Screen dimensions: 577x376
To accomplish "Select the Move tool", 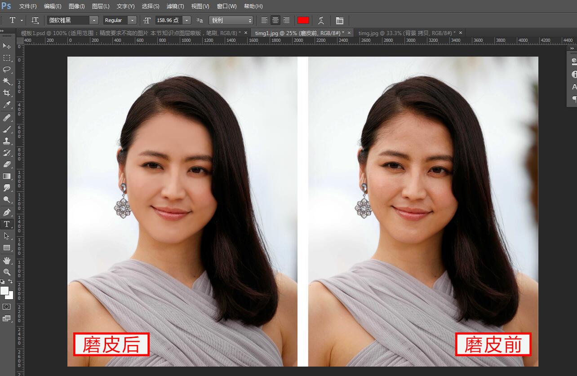I will click(x=7, y=46).
